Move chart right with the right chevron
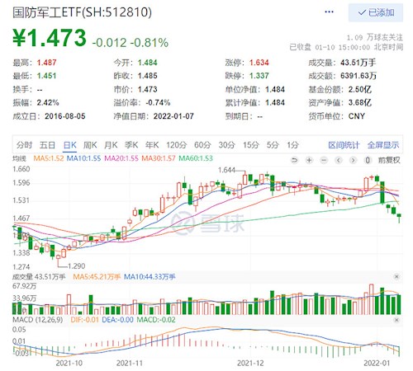Image resolution: width=413 pixels, height=371 pixels. (354, 160)
